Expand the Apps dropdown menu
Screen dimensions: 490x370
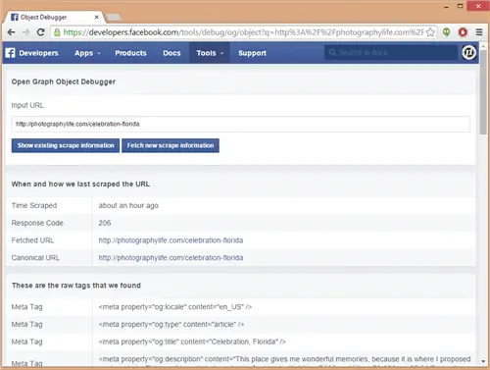pyautogui.click(x=87, y=53)
